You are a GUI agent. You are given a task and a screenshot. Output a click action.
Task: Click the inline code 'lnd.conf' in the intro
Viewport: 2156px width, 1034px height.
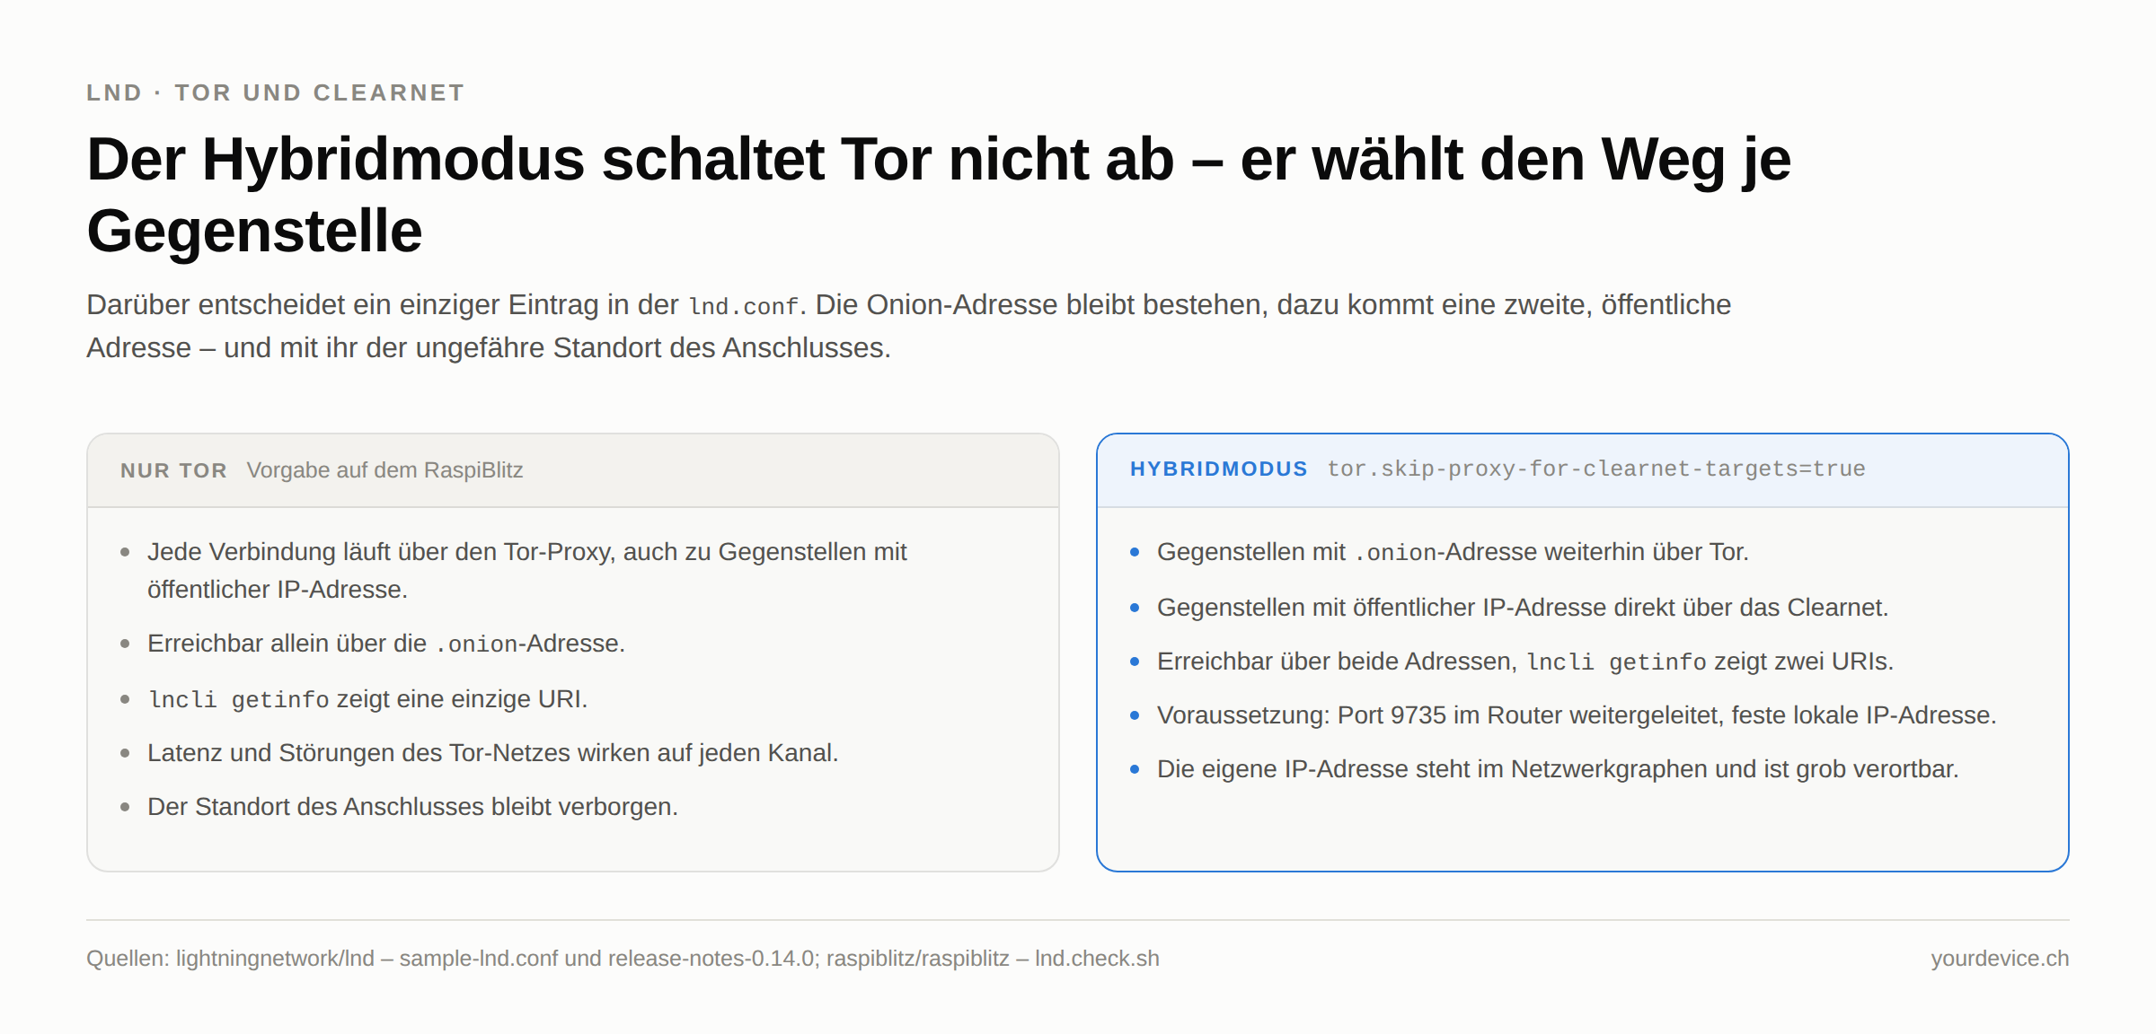click(743, 306)
